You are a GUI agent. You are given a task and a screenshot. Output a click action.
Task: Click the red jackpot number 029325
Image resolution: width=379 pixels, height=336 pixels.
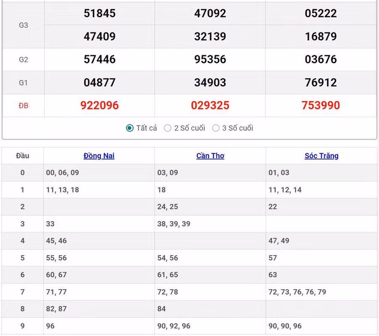click(x=210, y=105)
